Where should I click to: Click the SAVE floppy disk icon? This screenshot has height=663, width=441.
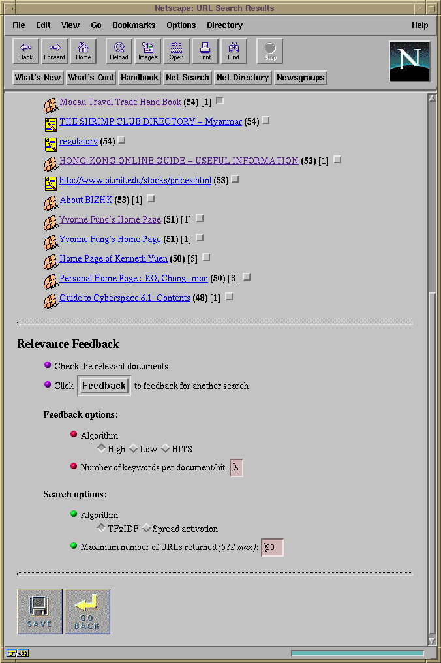point(40,611)
